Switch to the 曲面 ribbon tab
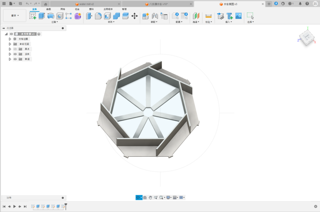This screenshot has width=320, height=212. [48, 9]
